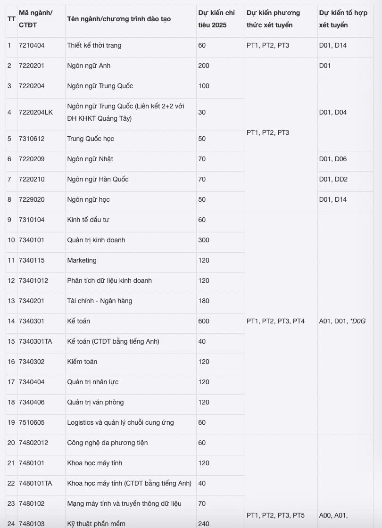
Task: Select the 'Thiết kế thời trang' program name
Action: 94,45
